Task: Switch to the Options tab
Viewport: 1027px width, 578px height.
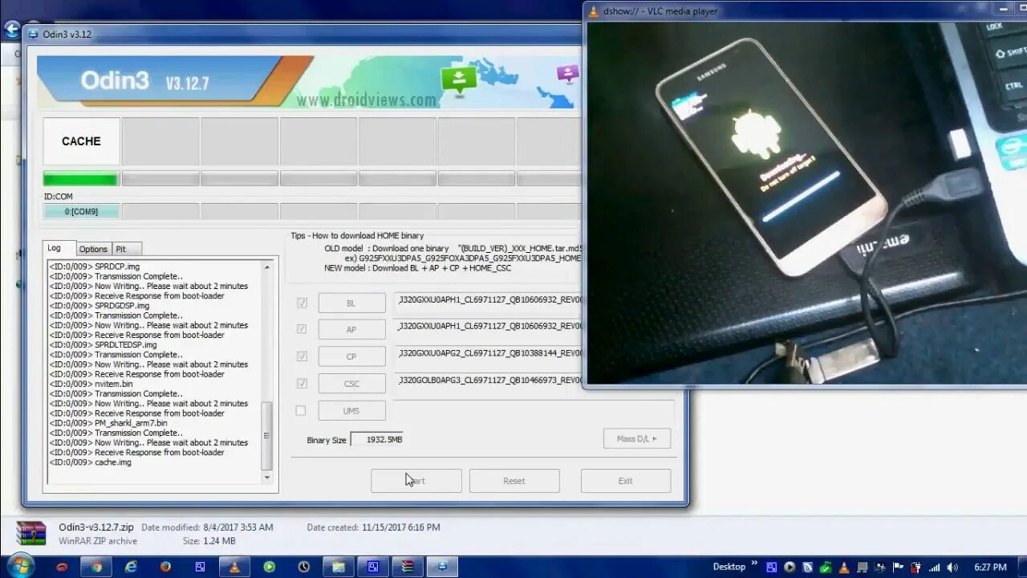Action: 93,249
